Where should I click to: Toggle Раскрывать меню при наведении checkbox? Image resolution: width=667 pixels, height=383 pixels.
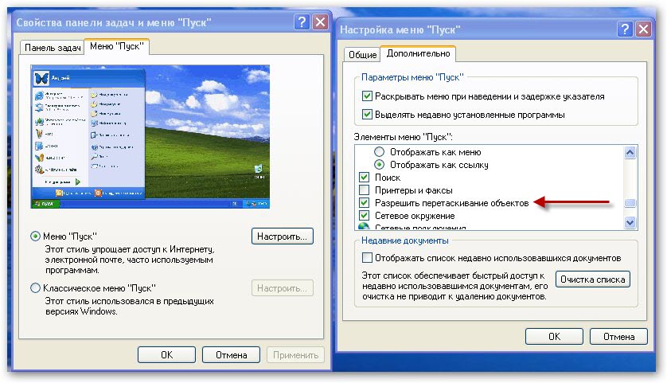(x=367, y=96)
